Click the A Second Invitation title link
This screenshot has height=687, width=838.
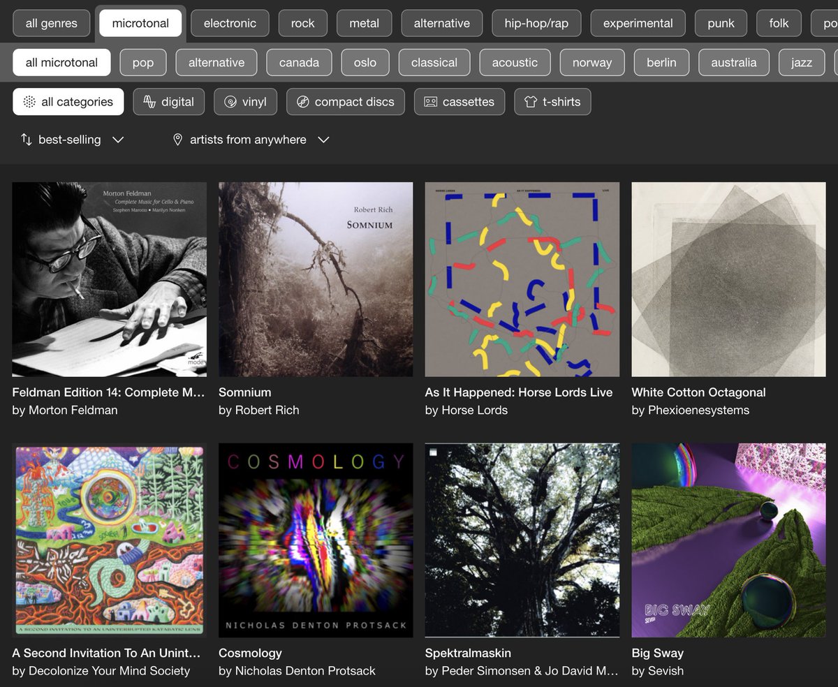[x=107, y=653]
